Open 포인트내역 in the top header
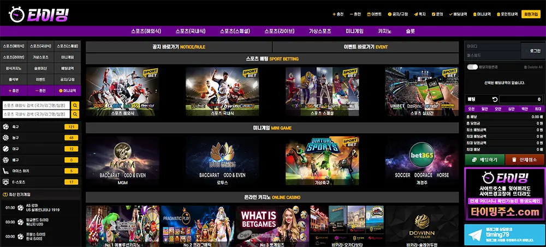 coord(507,14)
